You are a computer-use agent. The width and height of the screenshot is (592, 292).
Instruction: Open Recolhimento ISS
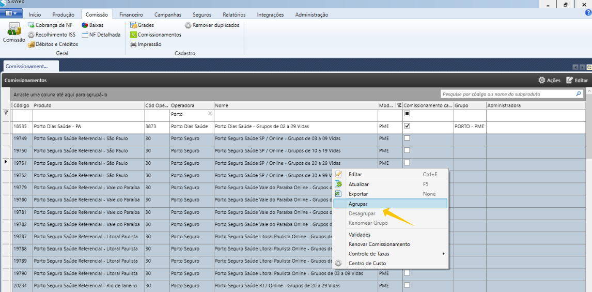52,35
